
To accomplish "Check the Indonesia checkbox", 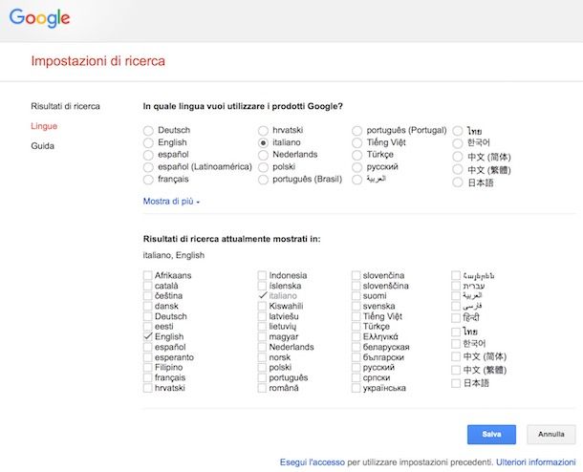I will 262,275.
